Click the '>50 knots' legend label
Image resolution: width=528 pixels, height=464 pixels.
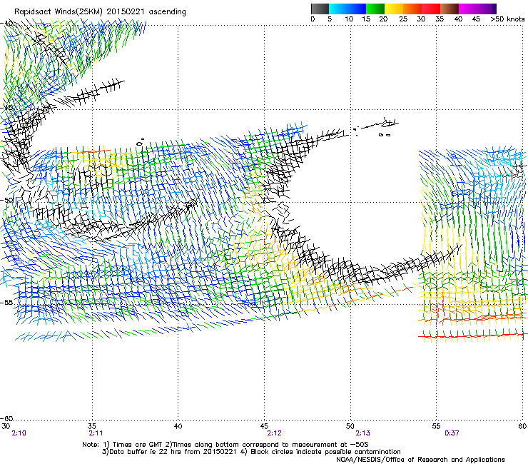coord(507,19)
